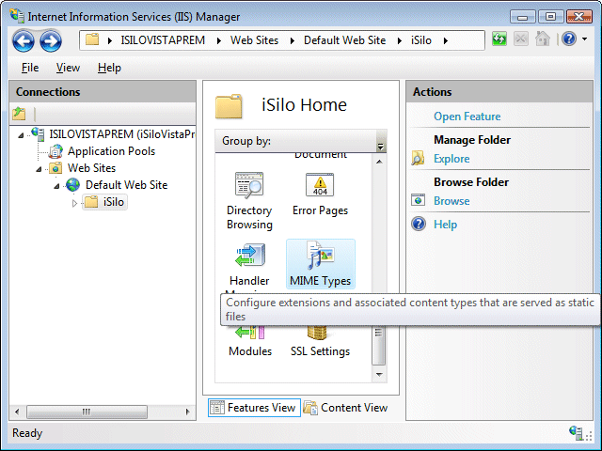
Task: Open the Group by dropdown arrow
Action: tap(380, 147)
